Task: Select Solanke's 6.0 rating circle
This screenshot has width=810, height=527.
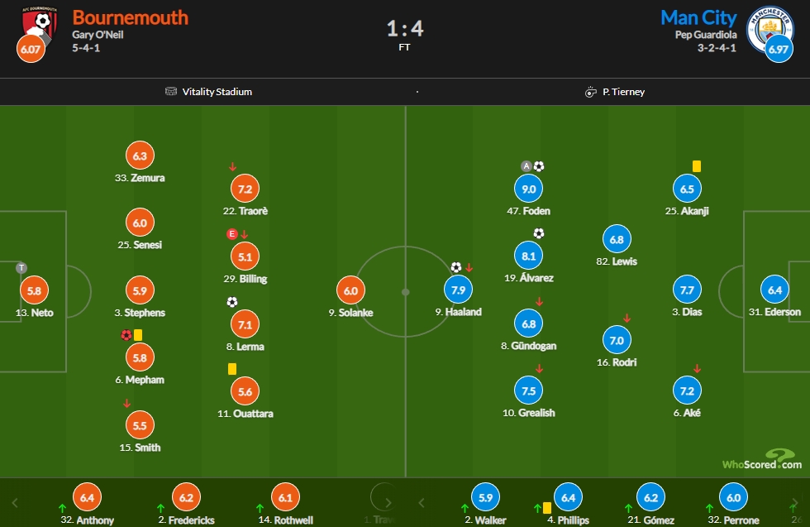Action: (350, 290)
